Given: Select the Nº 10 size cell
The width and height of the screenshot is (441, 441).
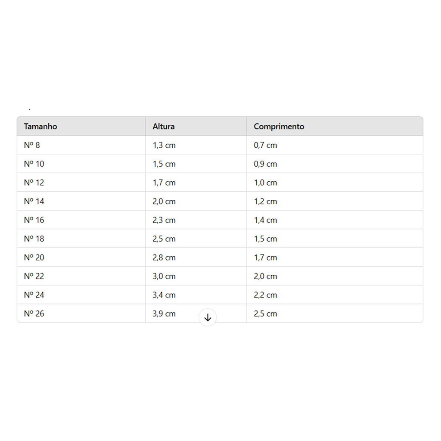Looking at the screenshot, I should [x=34, y=164].
